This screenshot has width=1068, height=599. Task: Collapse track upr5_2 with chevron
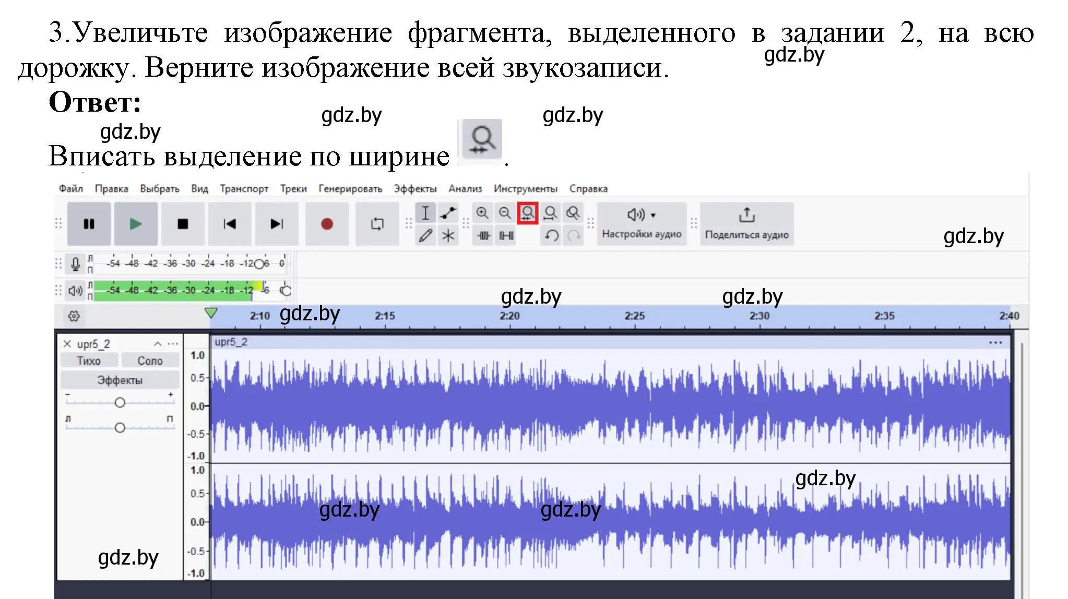(158, 344)
